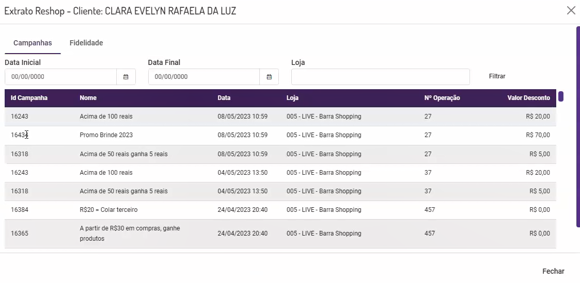Switch to the Fidelidade tab
Viewport: 580px width, 283px height.
(x=86, y=43)
